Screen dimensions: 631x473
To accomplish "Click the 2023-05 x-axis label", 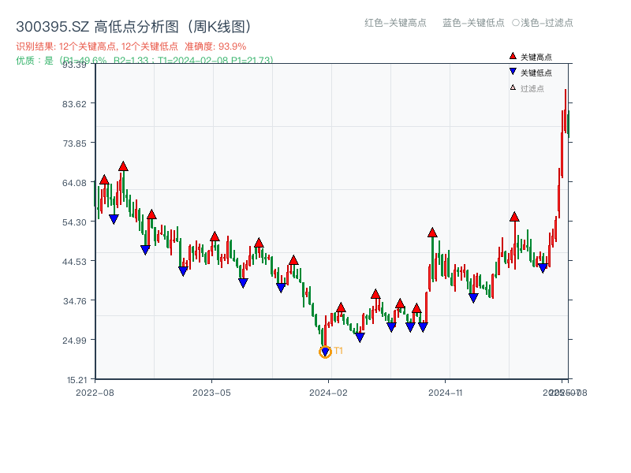I will 211,393.
